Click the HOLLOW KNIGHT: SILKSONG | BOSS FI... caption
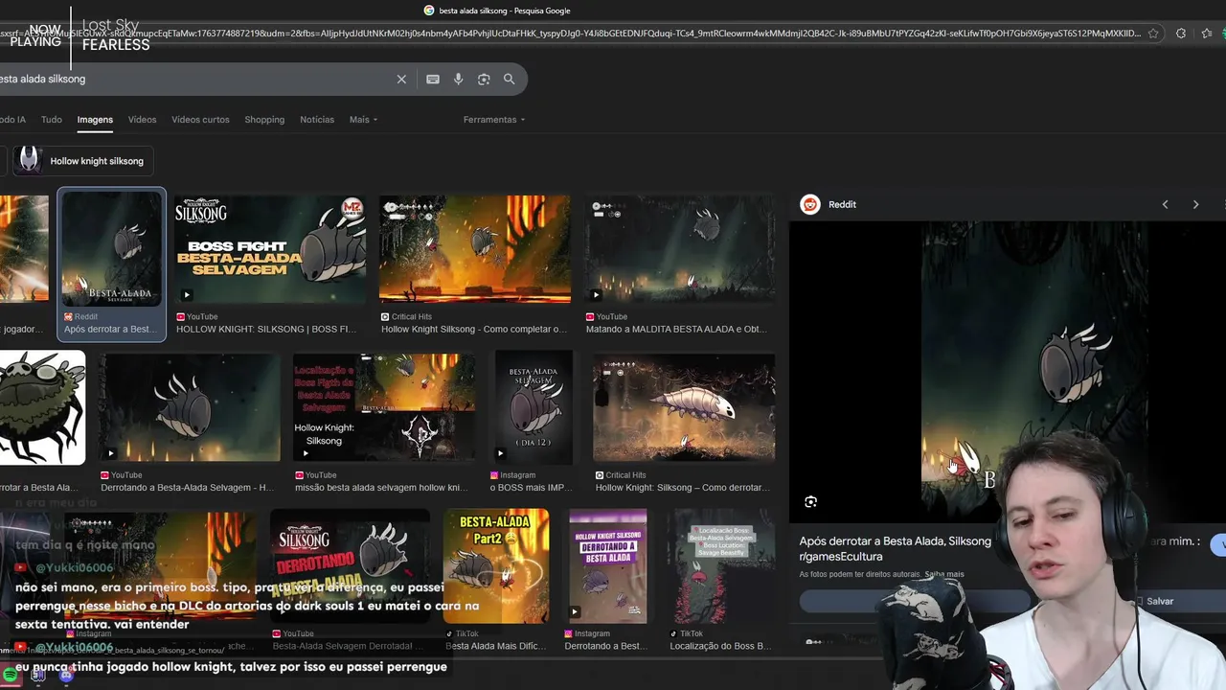 tap(266, 330)
